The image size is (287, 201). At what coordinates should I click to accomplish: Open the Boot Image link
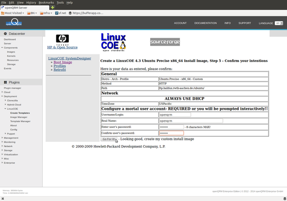click(x=63, y=62)
